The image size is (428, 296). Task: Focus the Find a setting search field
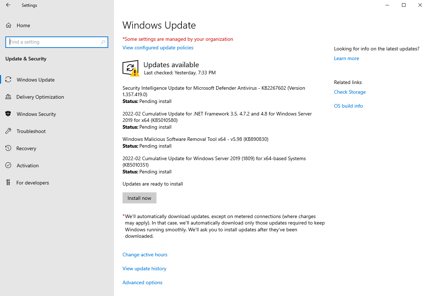(x=57, y=42)
